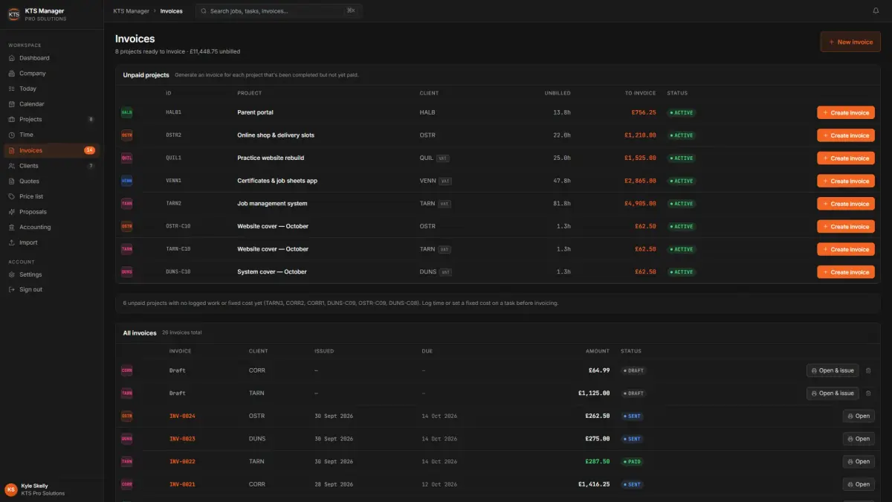Click the TARN badge beside TARN2 project
Screen dimensions: 892x502
127,204
